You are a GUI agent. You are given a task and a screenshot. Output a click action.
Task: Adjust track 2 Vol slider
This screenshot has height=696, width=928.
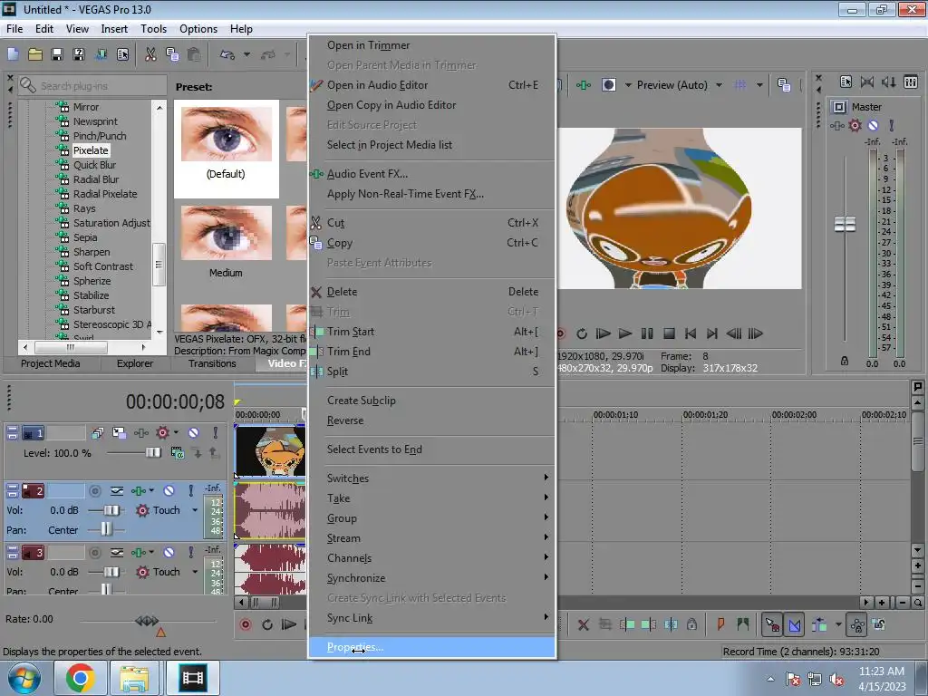tap(111, 510)
